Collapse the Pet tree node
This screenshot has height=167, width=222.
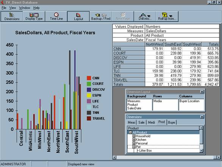click(x=134, y=147)
